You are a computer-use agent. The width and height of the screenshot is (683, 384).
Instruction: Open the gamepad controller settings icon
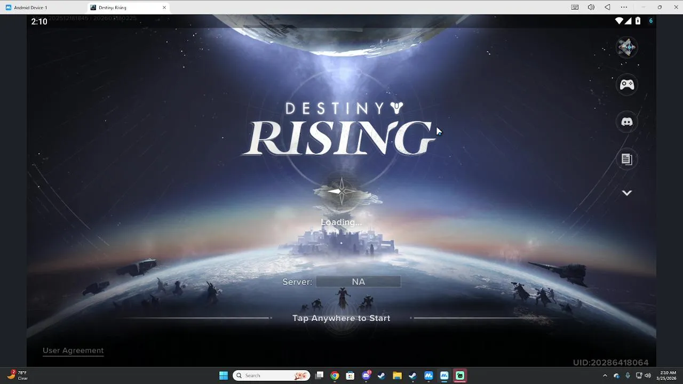(x=627, y=85)
